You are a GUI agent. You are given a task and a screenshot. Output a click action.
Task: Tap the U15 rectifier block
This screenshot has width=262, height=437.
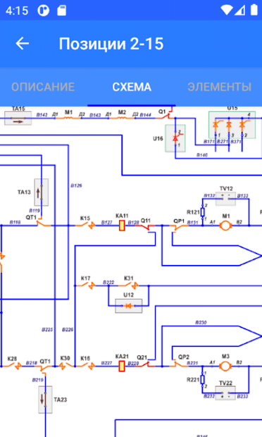point(232,125)
